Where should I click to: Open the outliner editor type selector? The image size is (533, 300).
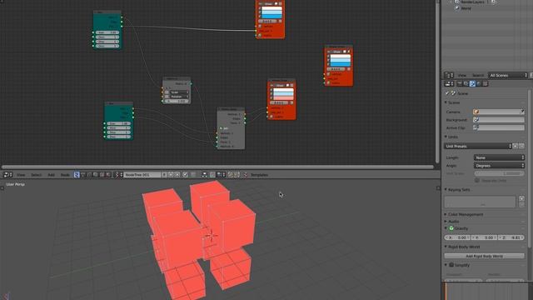coord(449,75)
